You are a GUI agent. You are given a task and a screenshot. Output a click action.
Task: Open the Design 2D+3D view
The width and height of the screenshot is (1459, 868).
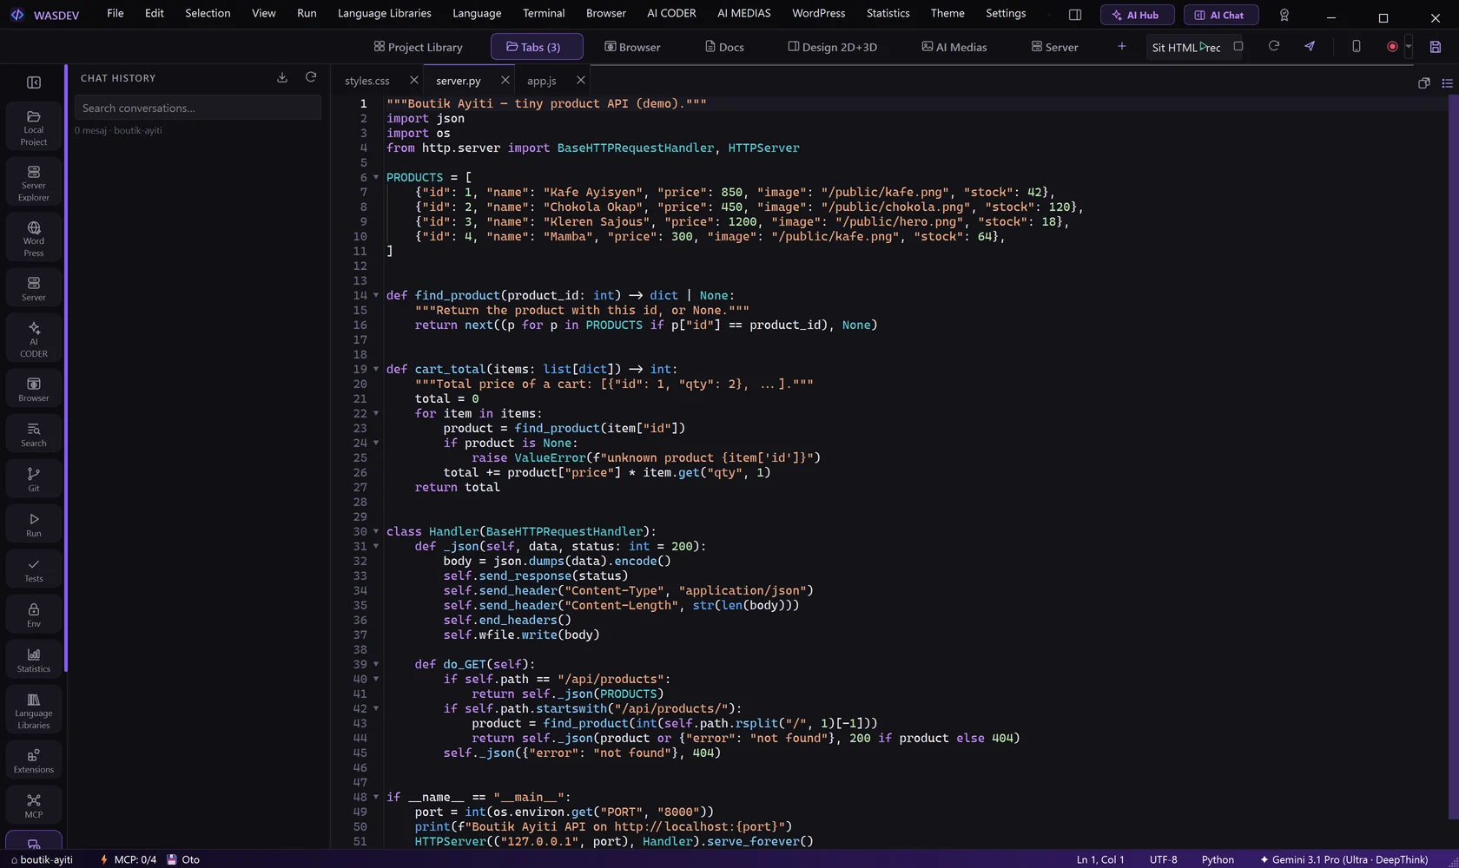832,47
